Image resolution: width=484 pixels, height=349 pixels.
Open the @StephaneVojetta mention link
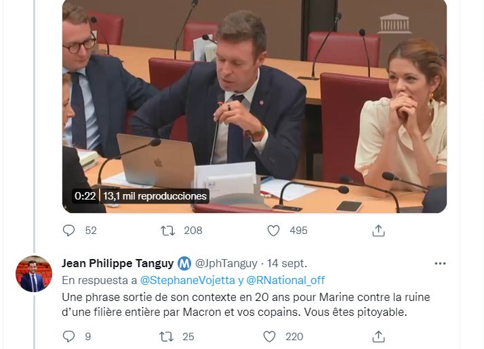(x=188, y=280)
